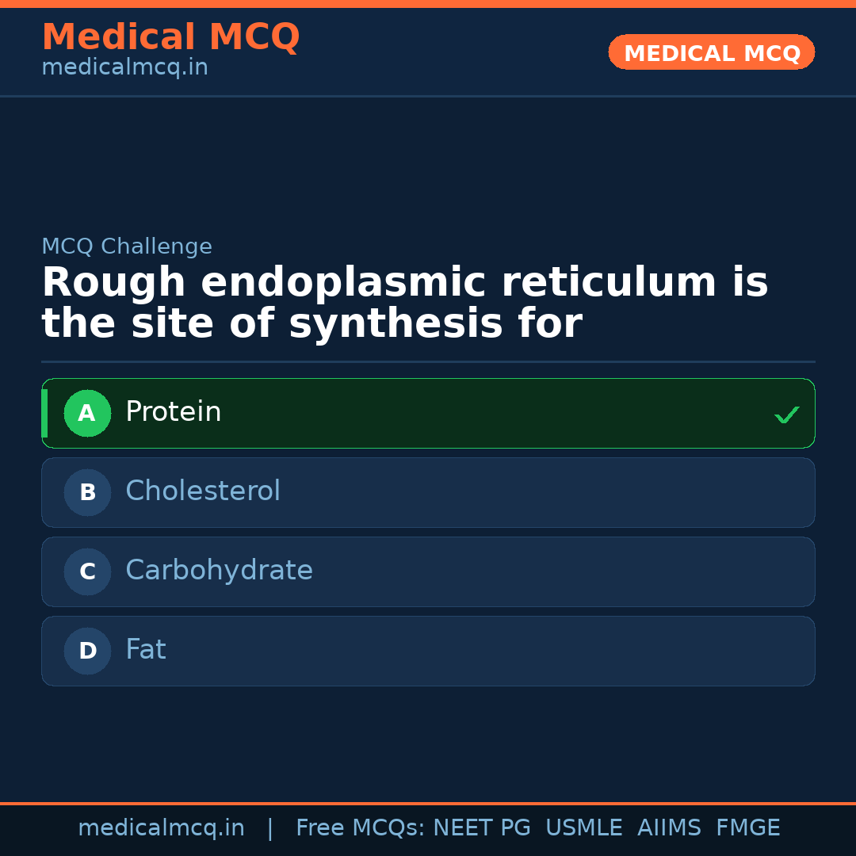The width and height of the screenshot is (856, 856).
Task: Click the NEET PG footer text
Action: pos(482,828)
